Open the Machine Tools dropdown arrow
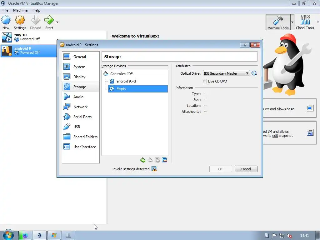320x240 pixels. [292, 22]
